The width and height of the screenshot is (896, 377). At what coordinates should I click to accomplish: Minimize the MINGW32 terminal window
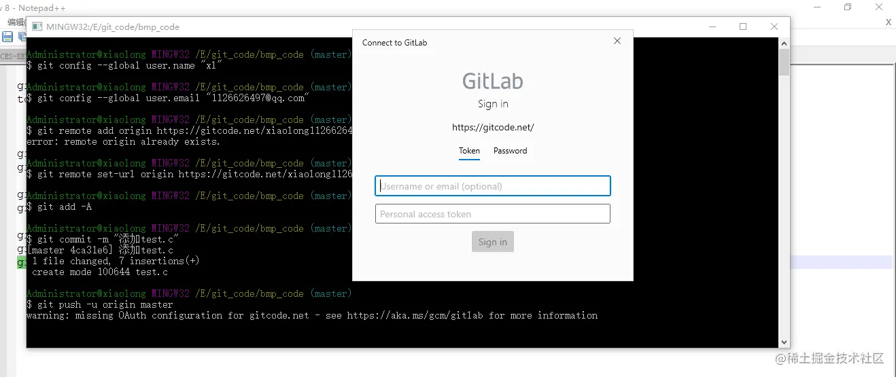point(712,26)
